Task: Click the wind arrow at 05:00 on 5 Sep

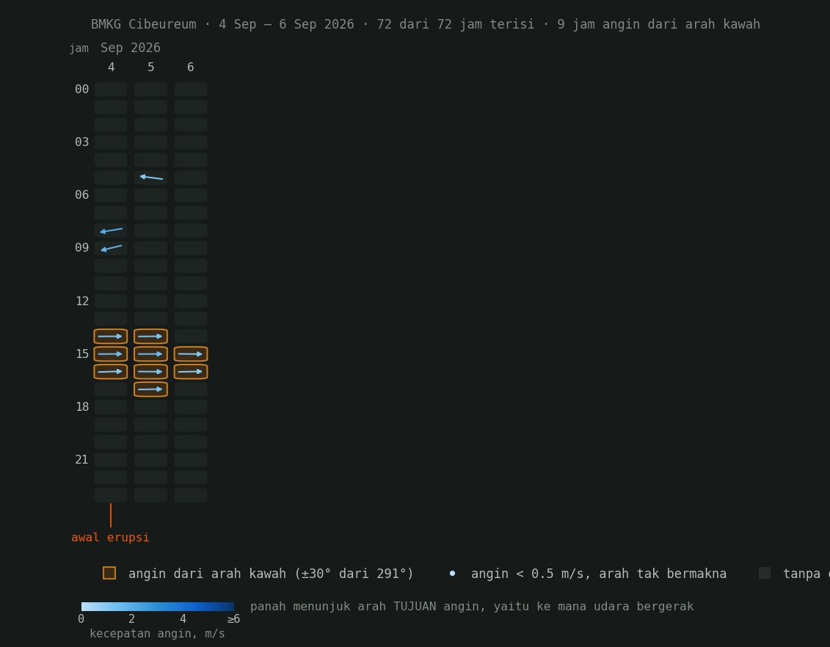Action: (151, 178)
